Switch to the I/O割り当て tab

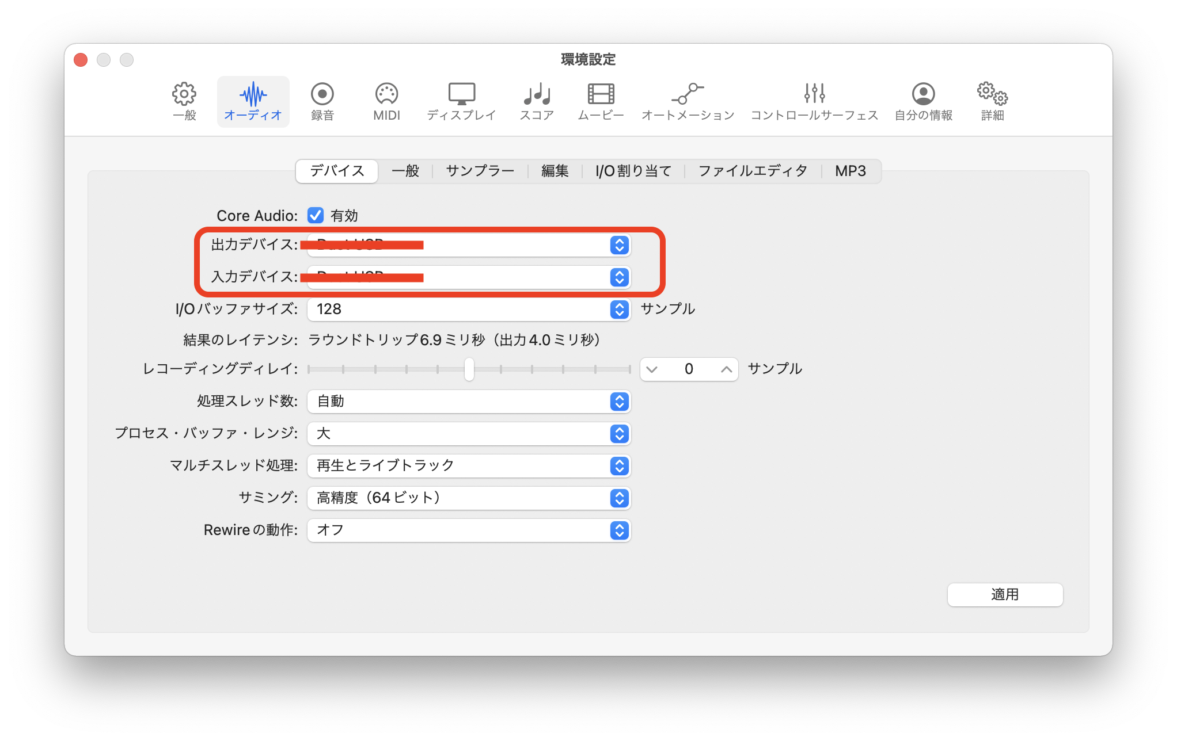click(633, 171)
